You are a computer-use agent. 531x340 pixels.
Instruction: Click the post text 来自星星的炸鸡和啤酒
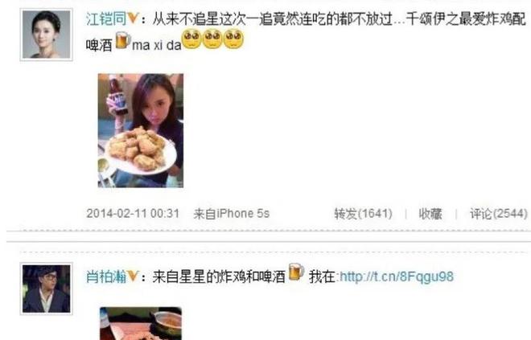point(219,277)
